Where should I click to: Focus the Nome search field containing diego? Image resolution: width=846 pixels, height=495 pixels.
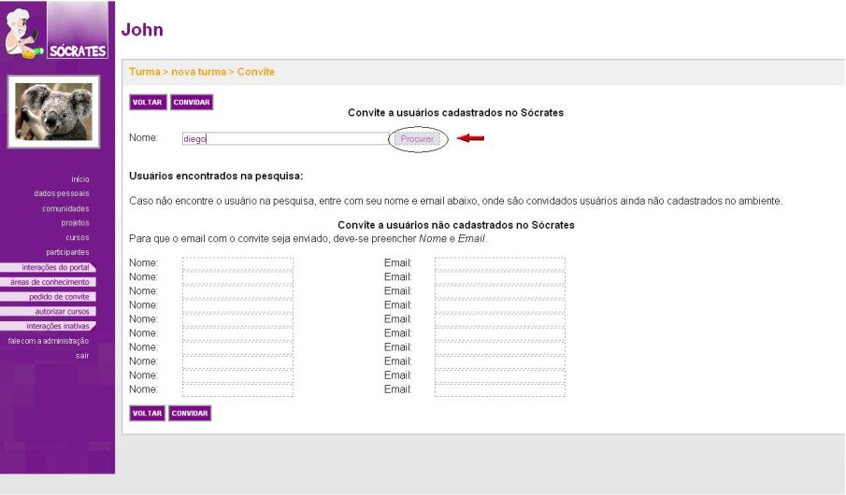pyautogui.click(x=285, y=139)
